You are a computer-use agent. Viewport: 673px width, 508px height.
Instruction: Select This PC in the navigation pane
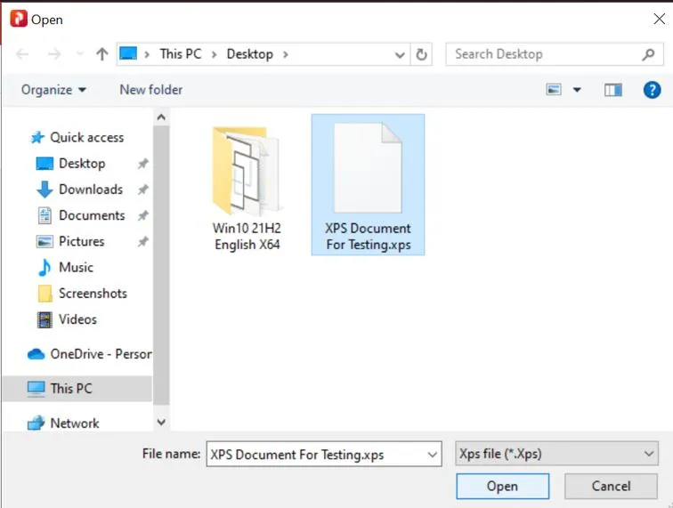(70, 389)
